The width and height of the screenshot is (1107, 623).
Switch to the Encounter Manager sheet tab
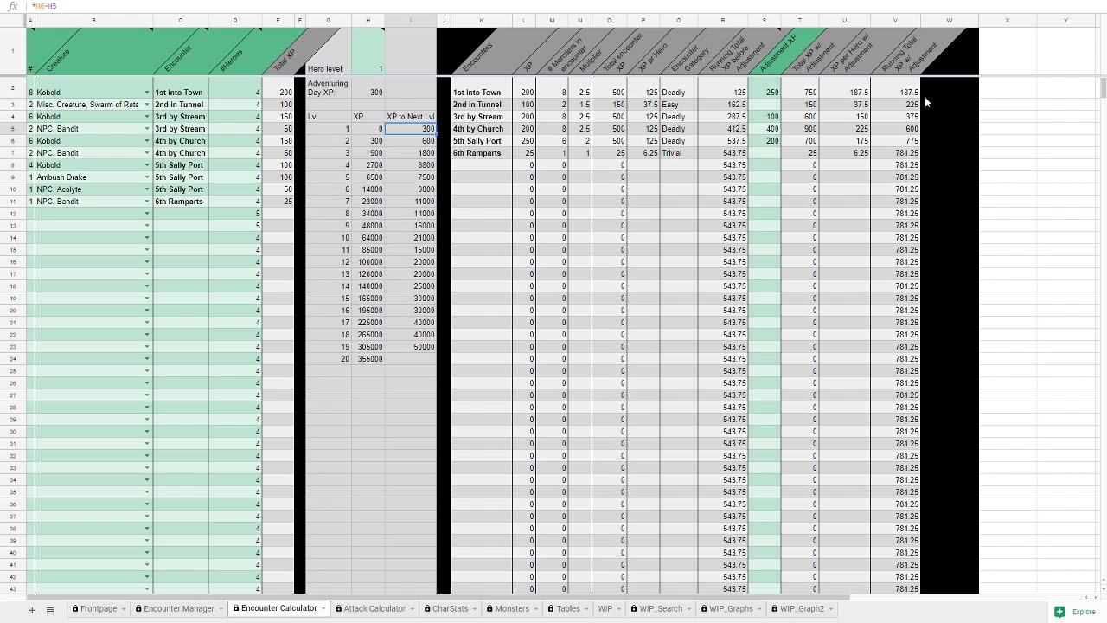coord(178,609)
